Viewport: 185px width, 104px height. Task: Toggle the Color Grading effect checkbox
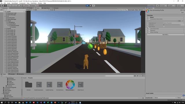[149, 32]
